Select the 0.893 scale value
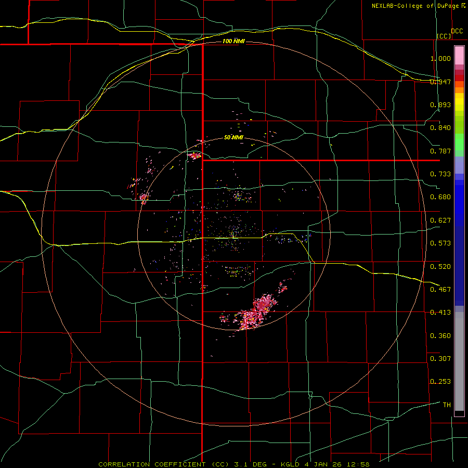 click(x=440, y=105)
